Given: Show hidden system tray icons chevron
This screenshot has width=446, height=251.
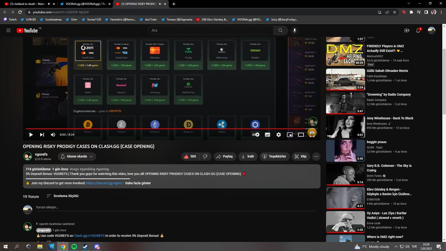Looking at the screenshot, I should point(397,246).
